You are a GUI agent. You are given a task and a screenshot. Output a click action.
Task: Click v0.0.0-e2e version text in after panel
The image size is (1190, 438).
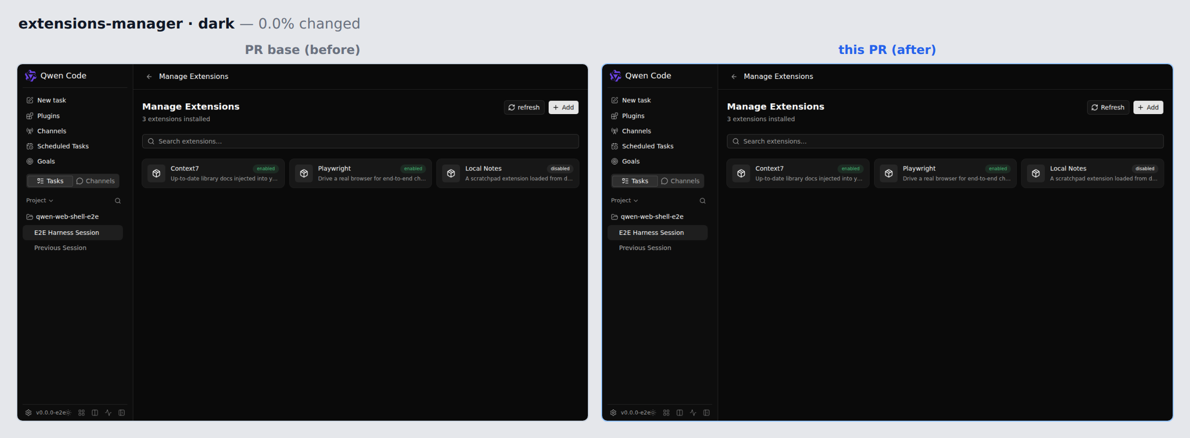pyautogui.click(x=636, y=413)
